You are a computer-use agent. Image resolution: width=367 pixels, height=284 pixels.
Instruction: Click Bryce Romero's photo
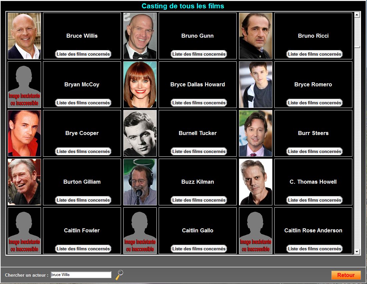tap(256, 85)
